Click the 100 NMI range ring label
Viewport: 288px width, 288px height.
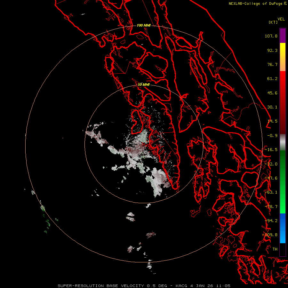coord(144,25)
